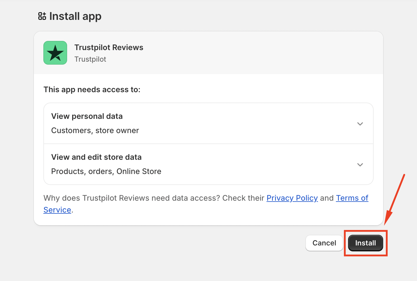Click the green Trustpilot star logo

[55, 53]
